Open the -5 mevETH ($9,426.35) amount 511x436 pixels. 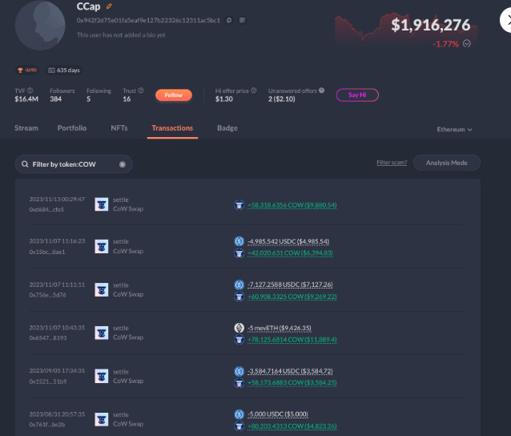coord(280,328)
